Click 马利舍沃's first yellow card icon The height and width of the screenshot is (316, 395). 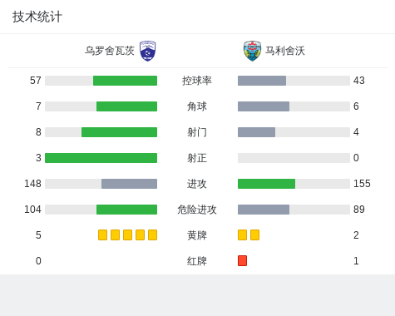pos(242,235)
